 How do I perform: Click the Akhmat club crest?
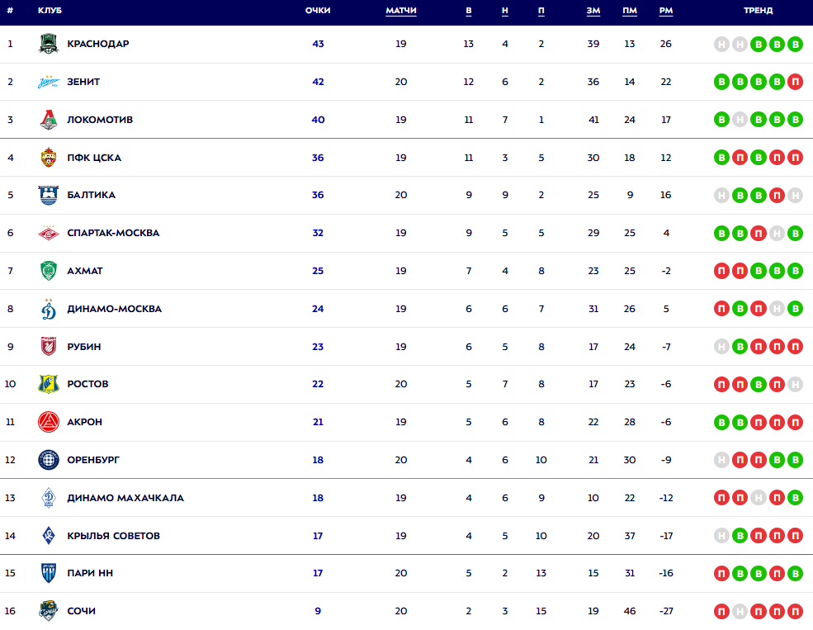[x=49, y=271]
